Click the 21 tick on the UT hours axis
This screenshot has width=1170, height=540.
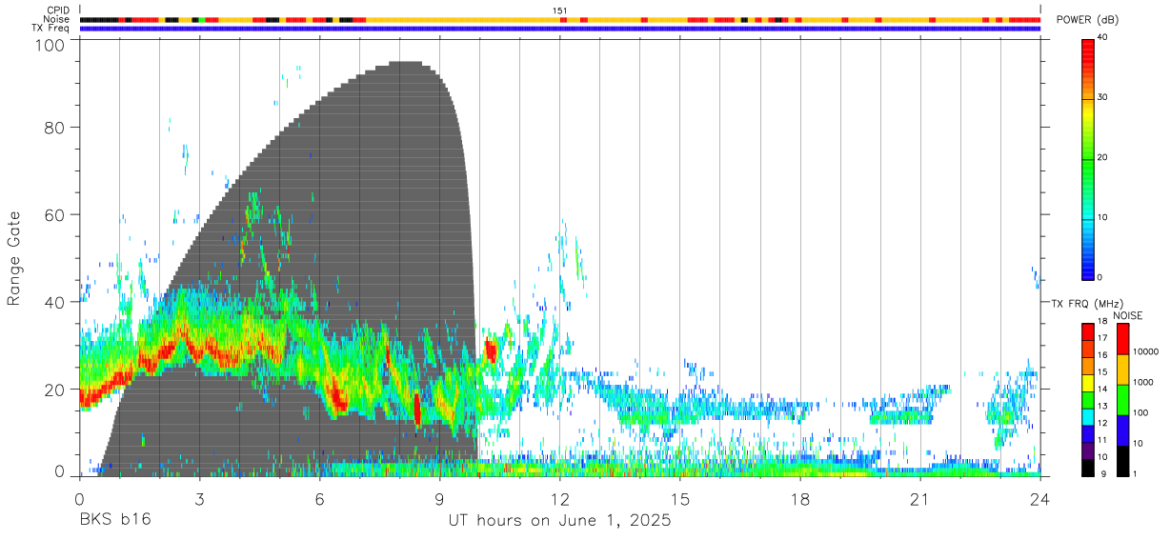(x=920, y=499)
